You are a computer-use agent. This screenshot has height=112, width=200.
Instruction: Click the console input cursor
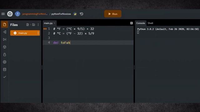[138, 32]
